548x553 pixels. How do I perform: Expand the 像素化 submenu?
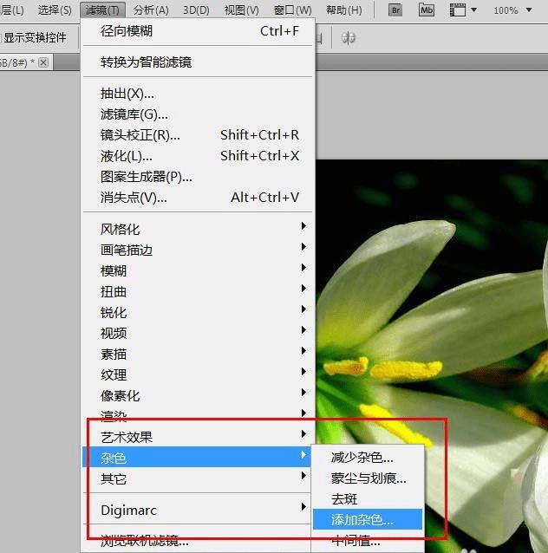coord(198,395)
